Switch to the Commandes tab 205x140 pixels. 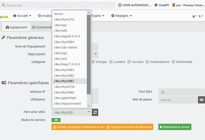42,27
